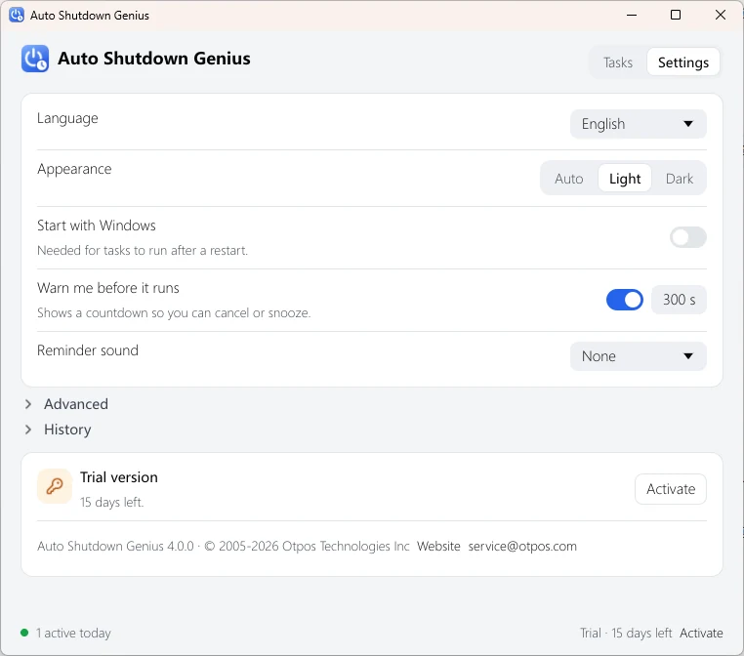Click the service@otpos.com email link
This screenshot has height=656, width=744.
coord(522,547)
